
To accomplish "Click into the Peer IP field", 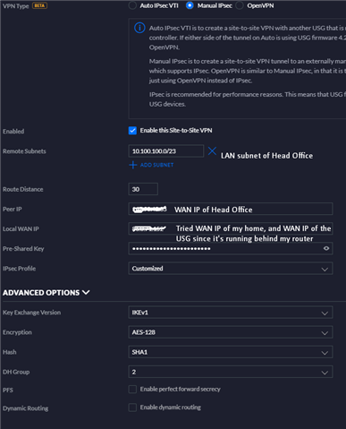I will [x=231, y=209].
